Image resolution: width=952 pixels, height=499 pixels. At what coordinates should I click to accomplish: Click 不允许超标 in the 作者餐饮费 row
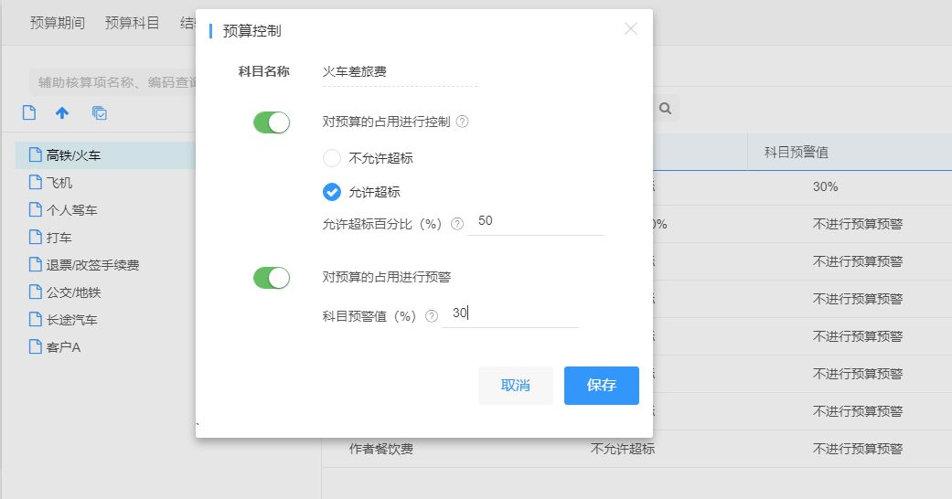(623, 450)
